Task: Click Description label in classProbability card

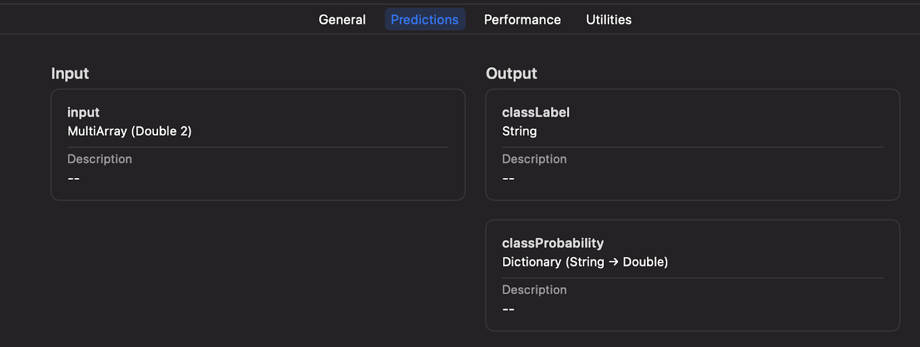Action: (x=534, y=290)
